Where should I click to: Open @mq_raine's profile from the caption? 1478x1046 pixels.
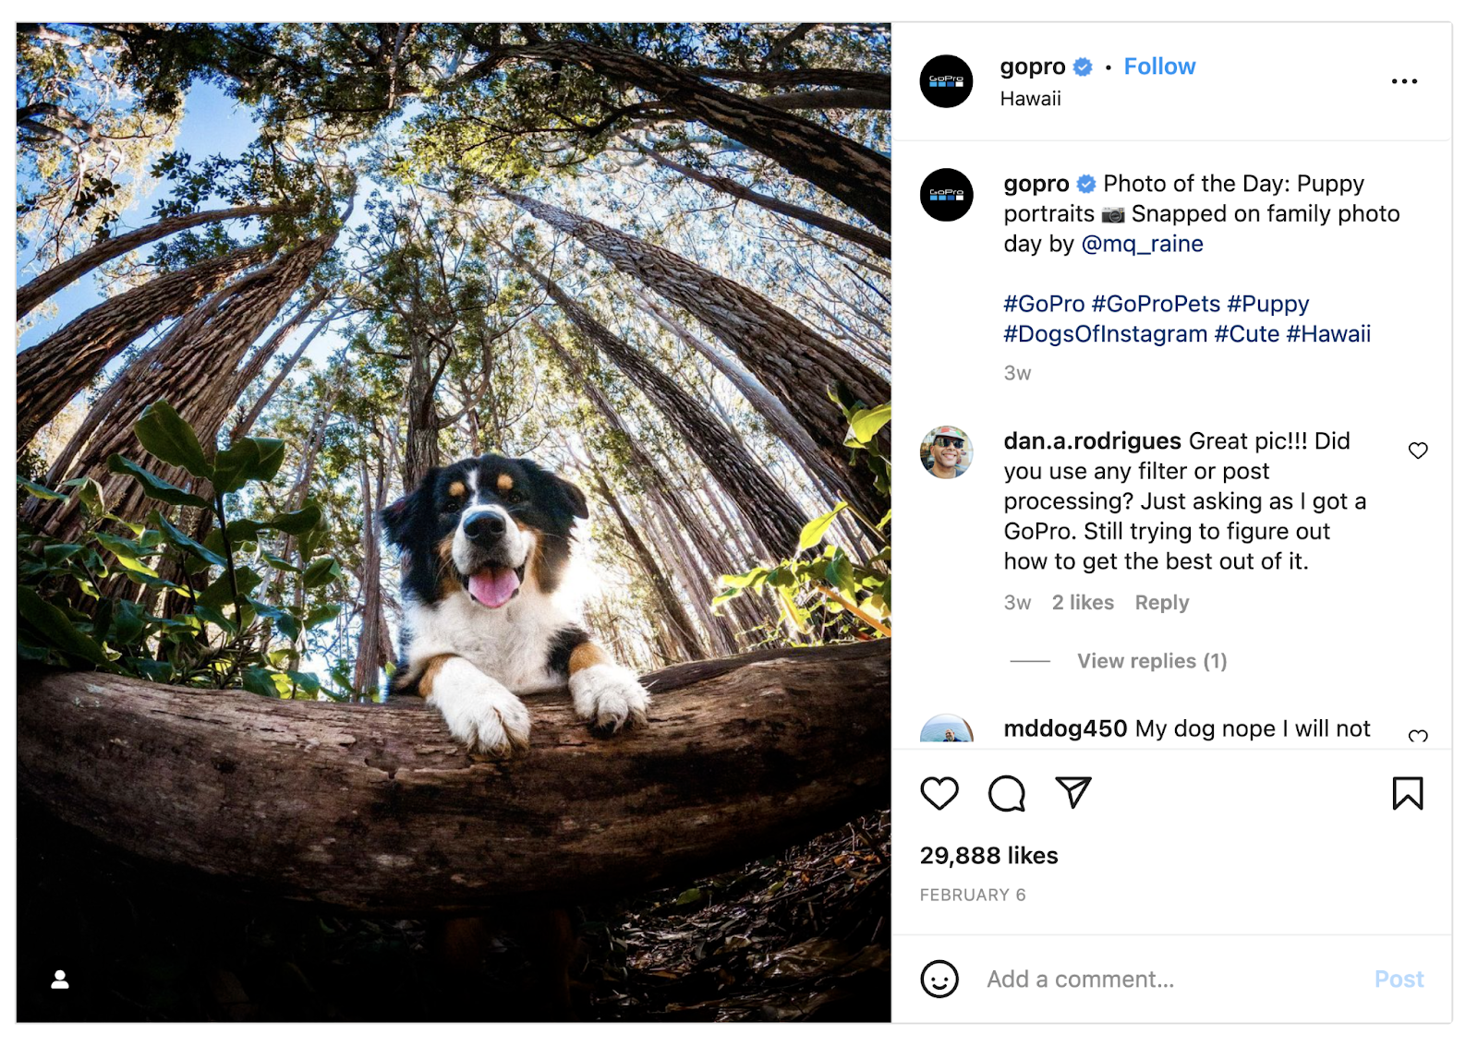[x=1141, y=244]
